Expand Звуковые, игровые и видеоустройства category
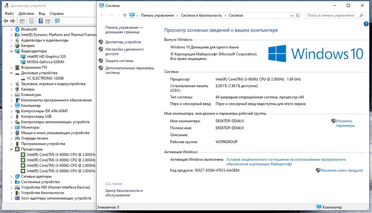This screenshot has height=213, width=372. [x=11, y=84]
